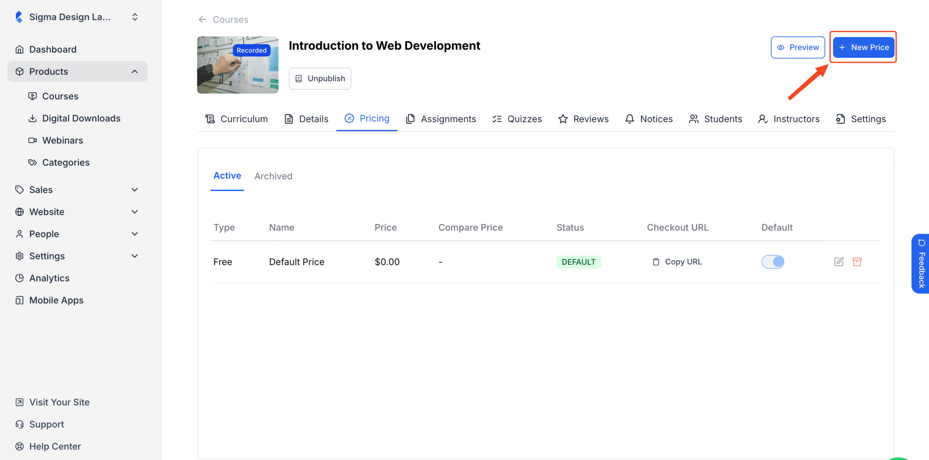Click the course thumbnail image
This screenshot has width=929, height=460.
pos(237,65)
